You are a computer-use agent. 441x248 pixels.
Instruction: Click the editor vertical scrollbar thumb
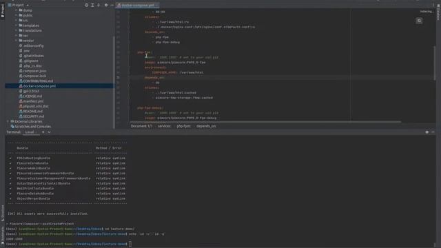click(x=435, y=63)
